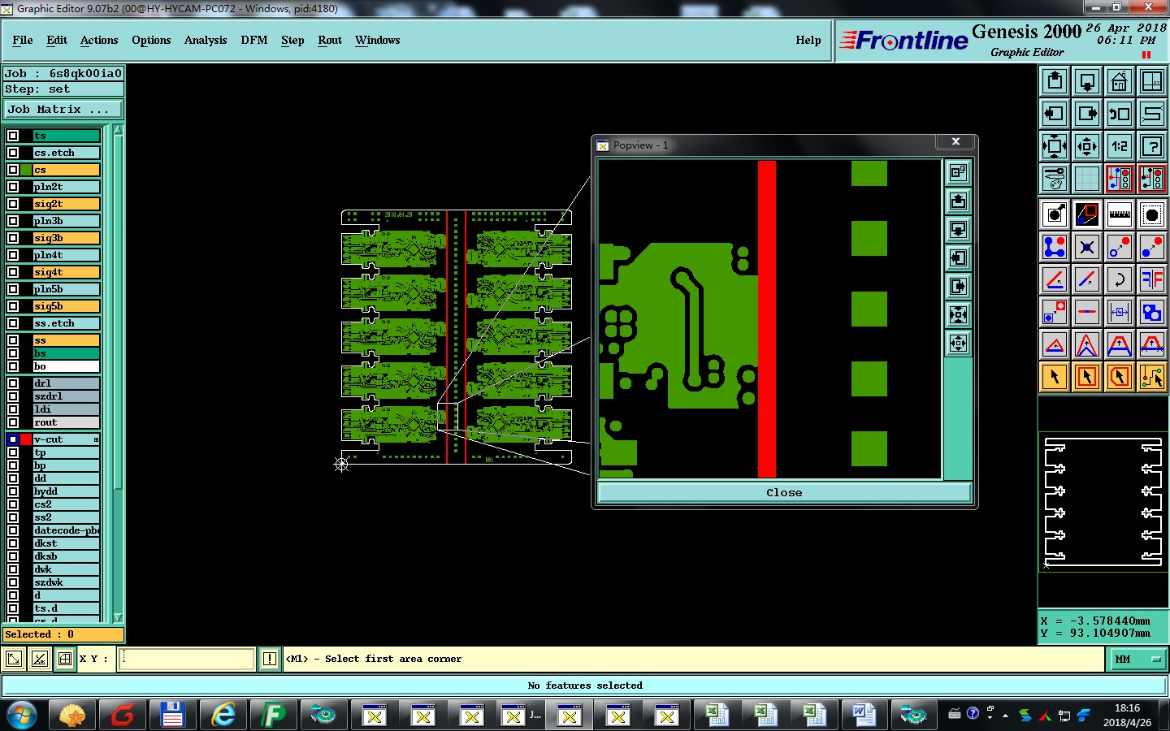
Task: Open the question-mark help icon in the toolbar
Action: pyautogui.click(x=1151, y=146)
